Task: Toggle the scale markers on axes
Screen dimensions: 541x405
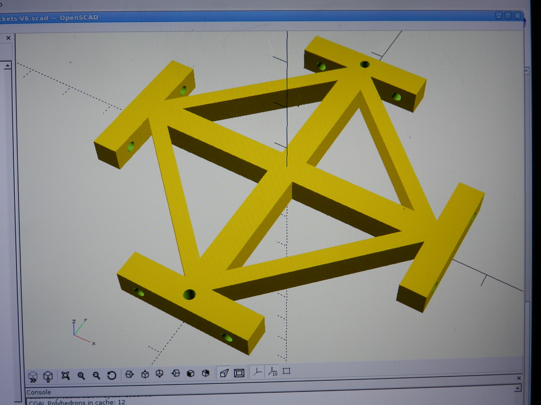Action: 273,372
